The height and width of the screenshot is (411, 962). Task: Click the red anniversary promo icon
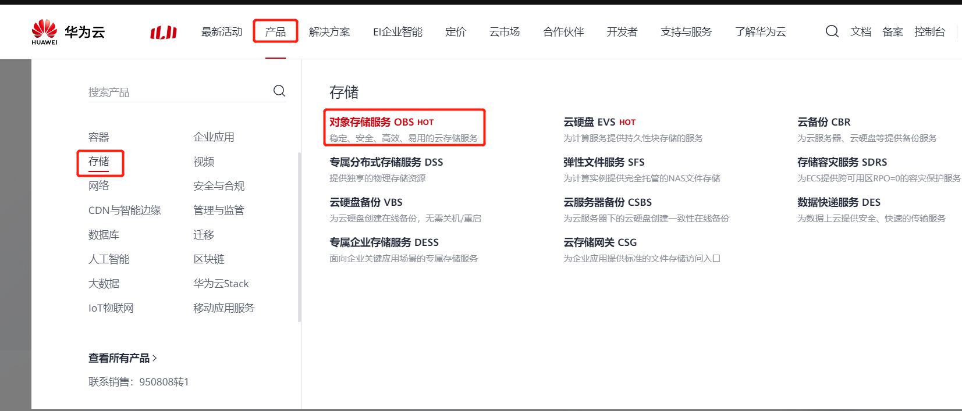click(x=164, y=33)
